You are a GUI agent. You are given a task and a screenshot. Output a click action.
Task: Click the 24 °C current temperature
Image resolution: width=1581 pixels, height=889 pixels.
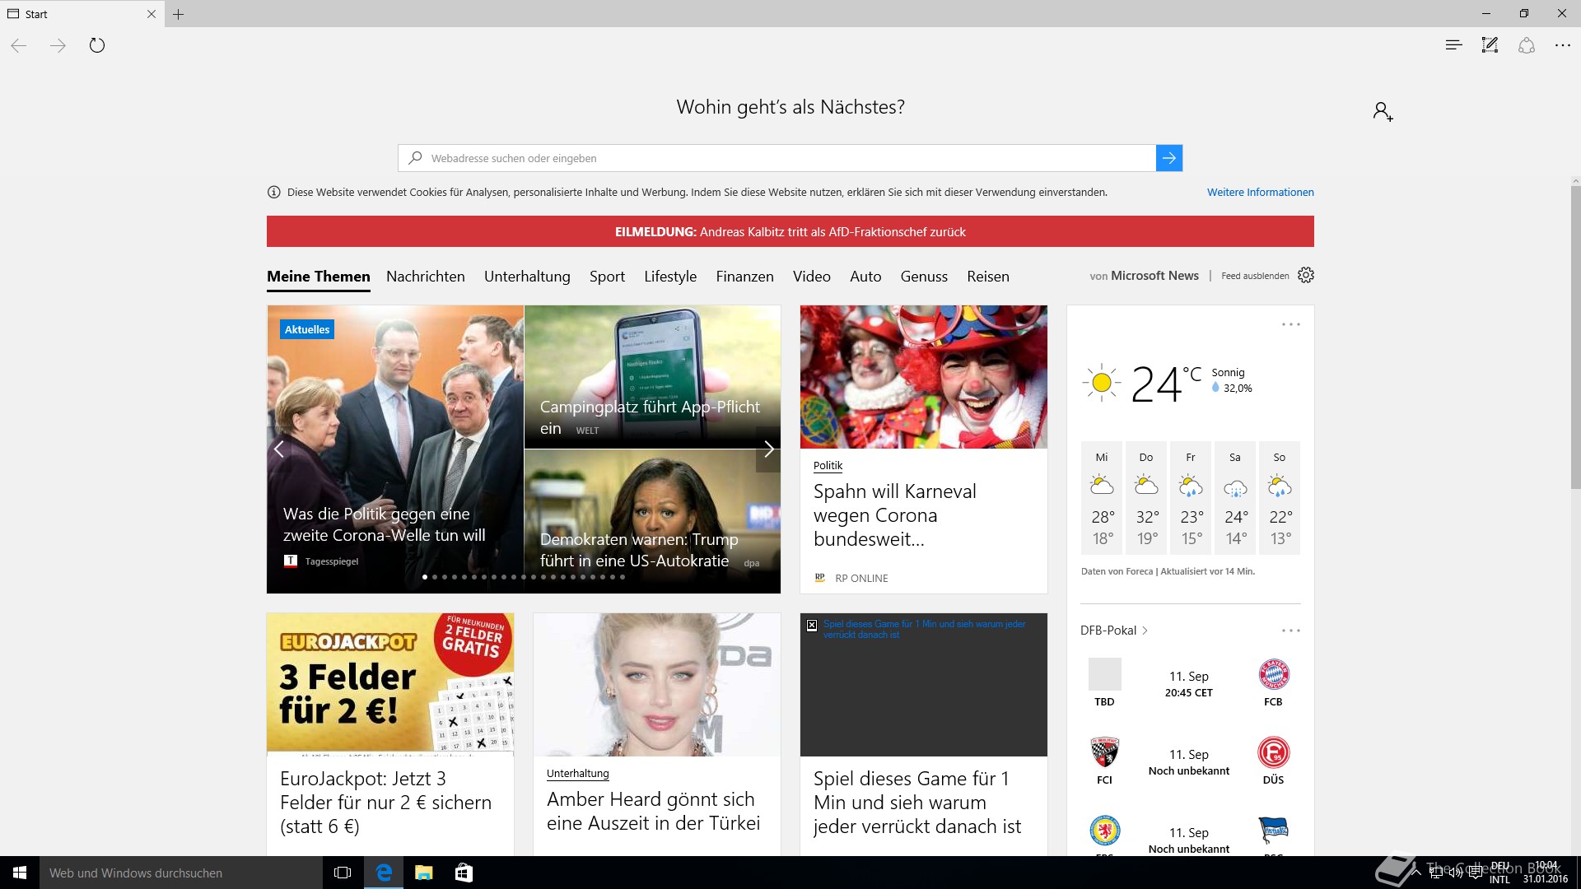1166,384
